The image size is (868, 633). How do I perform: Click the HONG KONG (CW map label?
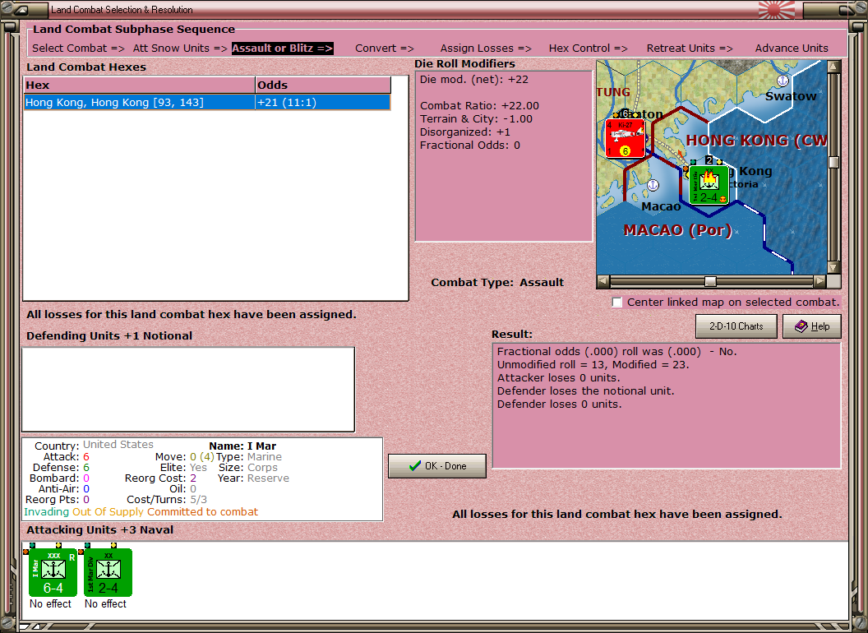pyautogui.click(x=757, y=141)
